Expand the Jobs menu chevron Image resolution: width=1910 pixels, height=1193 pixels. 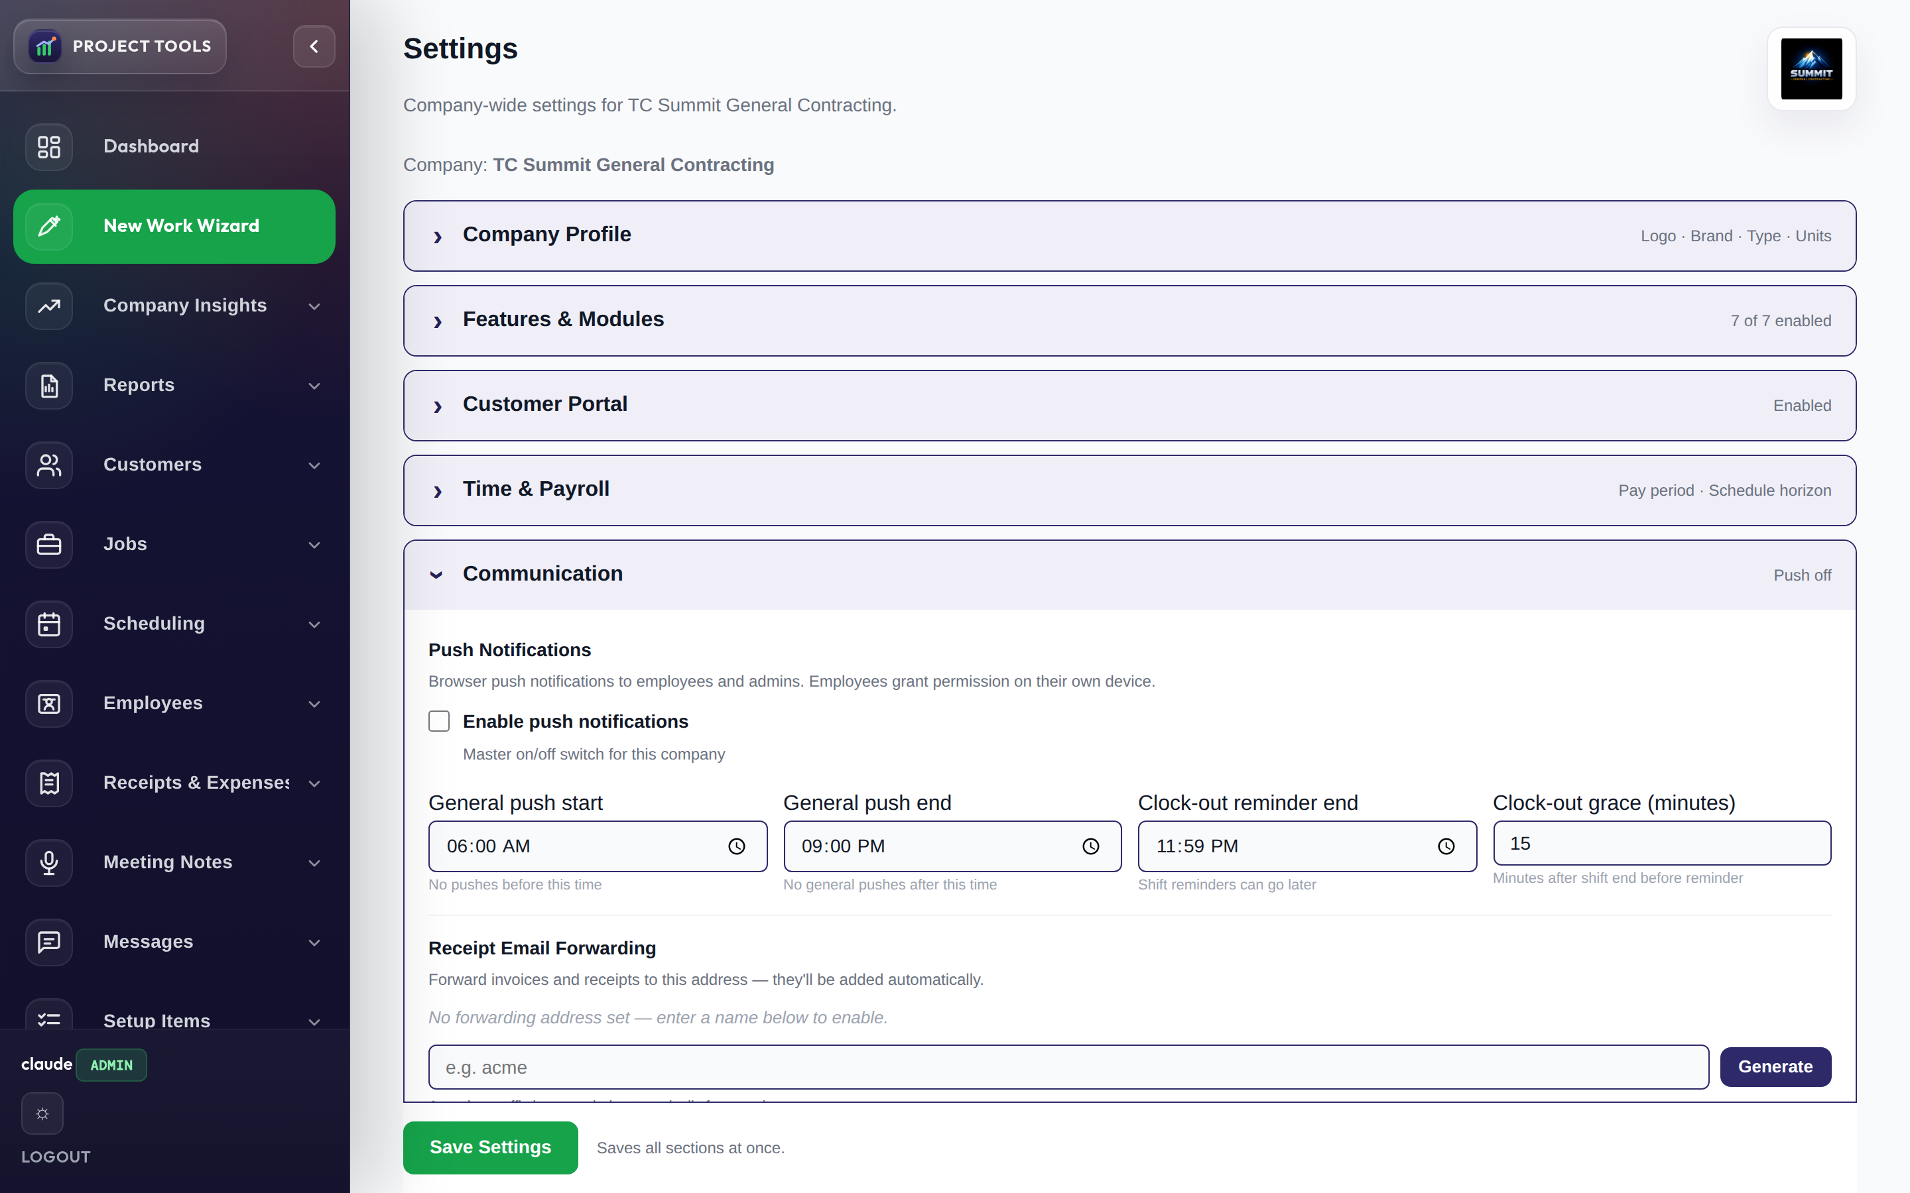(314, 545)
